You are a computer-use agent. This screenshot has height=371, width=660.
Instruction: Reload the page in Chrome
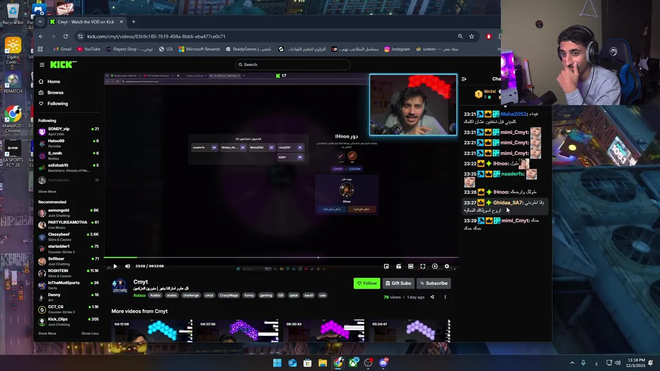pos(65,37)
